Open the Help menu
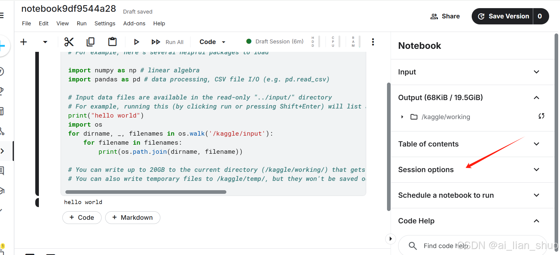Screen dimensions: 560x255 tap(159, 24)
